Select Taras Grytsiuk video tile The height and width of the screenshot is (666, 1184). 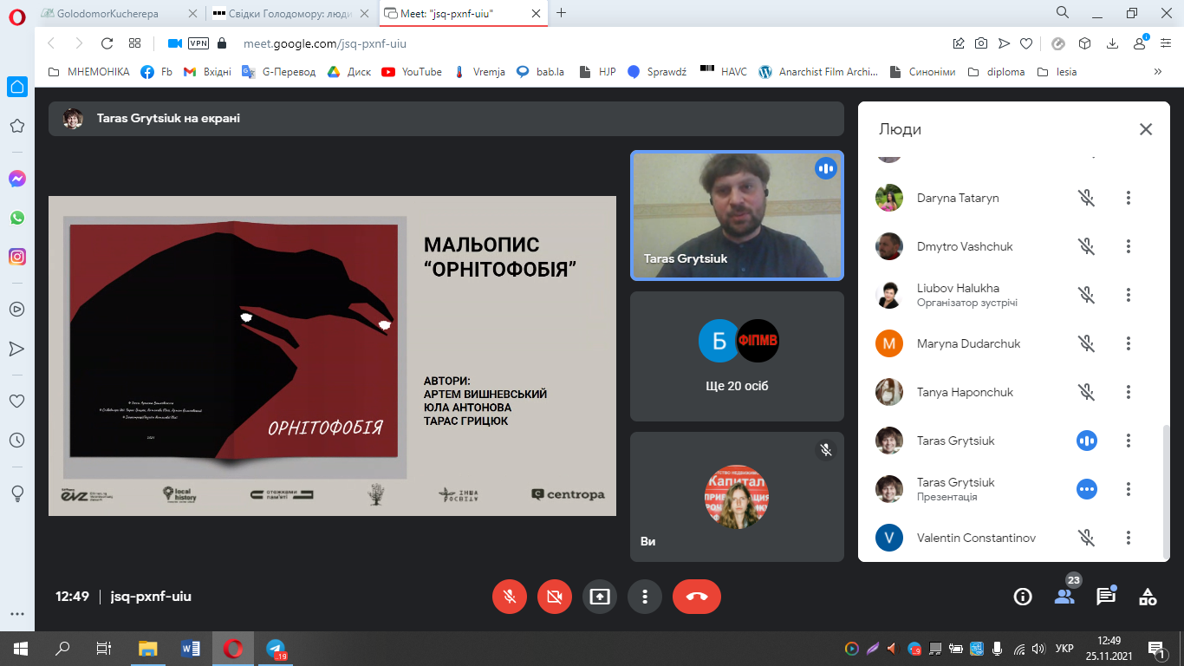click(x=737, y=216)
